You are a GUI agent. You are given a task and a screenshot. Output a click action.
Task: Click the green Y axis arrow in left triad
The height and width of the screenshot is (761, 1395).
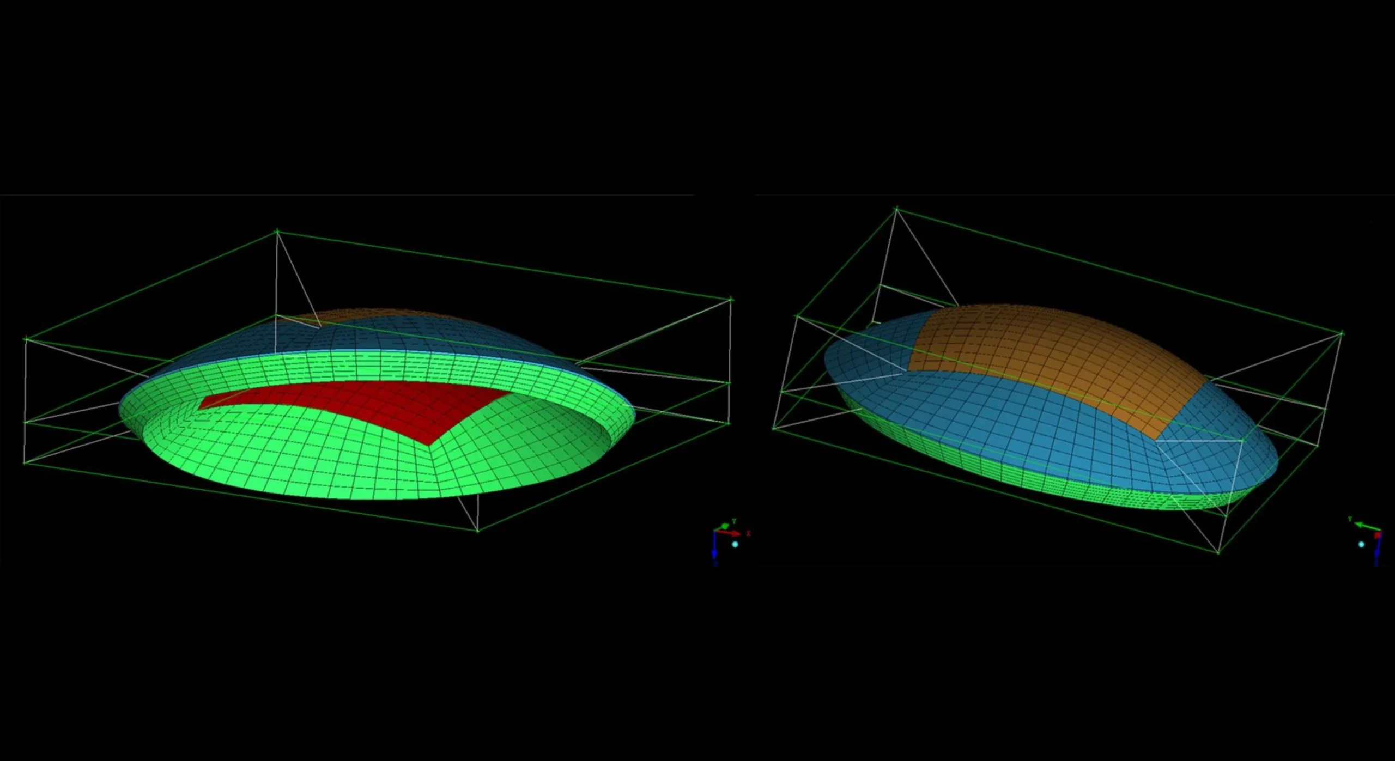click(725, 526)
